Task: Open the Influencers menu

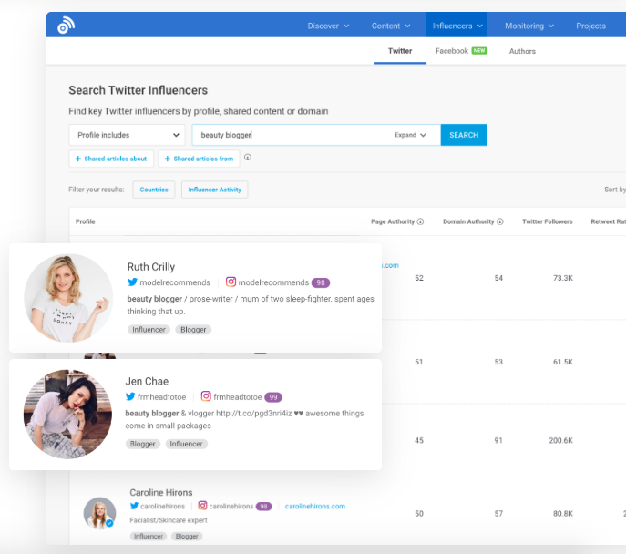Action: pos(457,26)
